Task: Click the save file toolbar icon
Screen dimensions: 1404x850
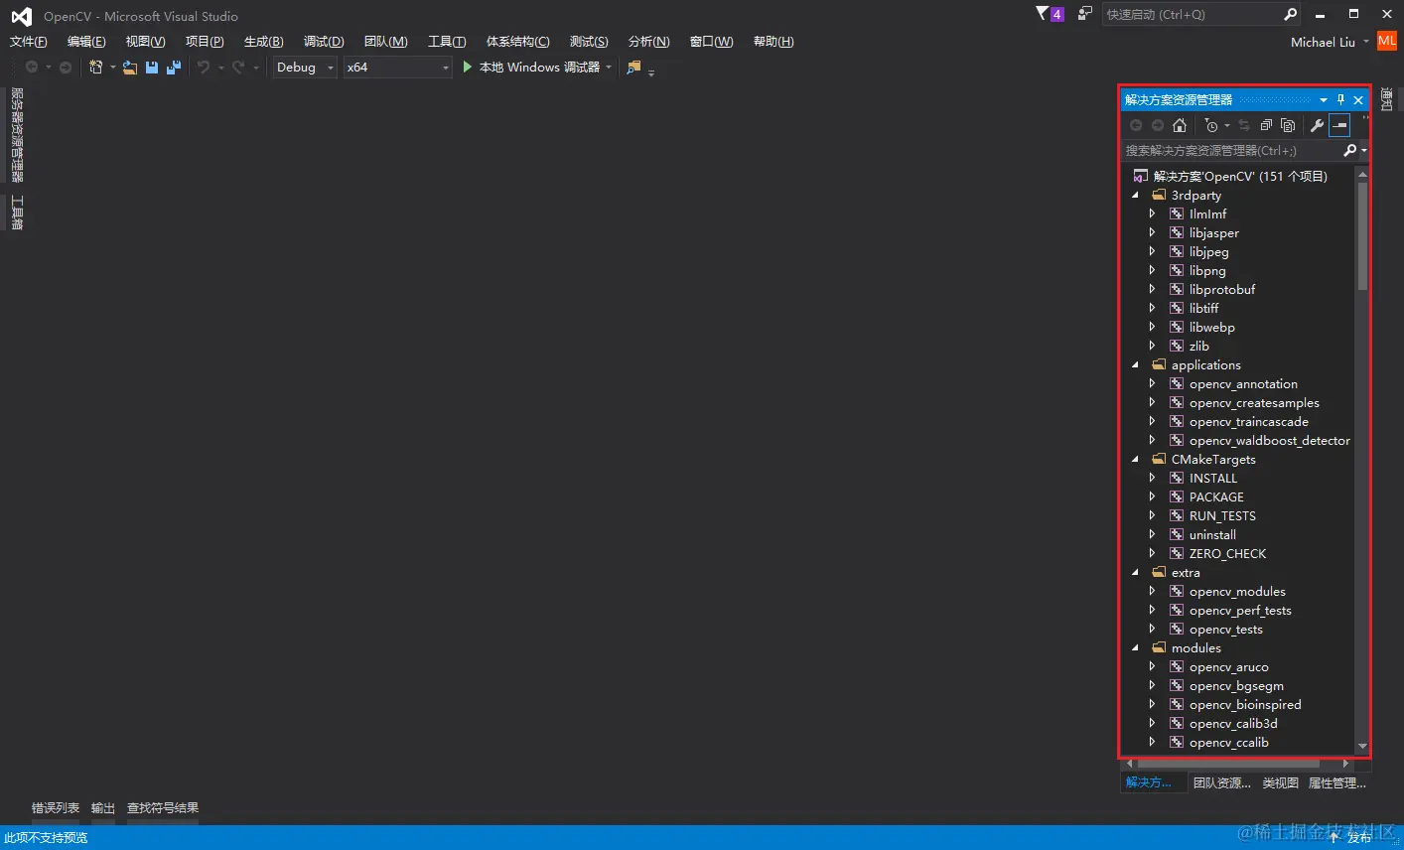Action: pos(152,68)
